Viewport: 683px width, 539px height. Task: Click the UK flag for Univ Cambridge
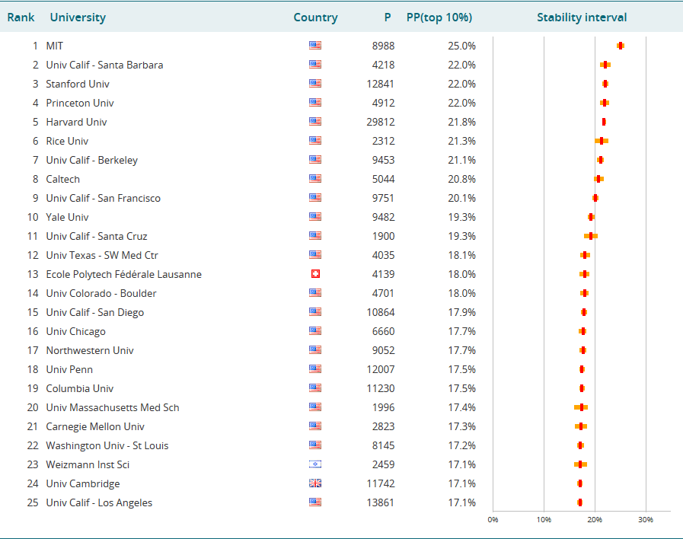[x=315, y=483]
